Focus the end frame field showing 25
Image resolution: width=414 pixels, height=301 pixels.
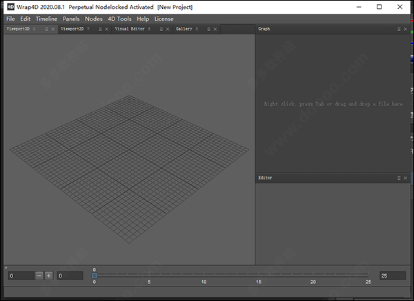393,276
